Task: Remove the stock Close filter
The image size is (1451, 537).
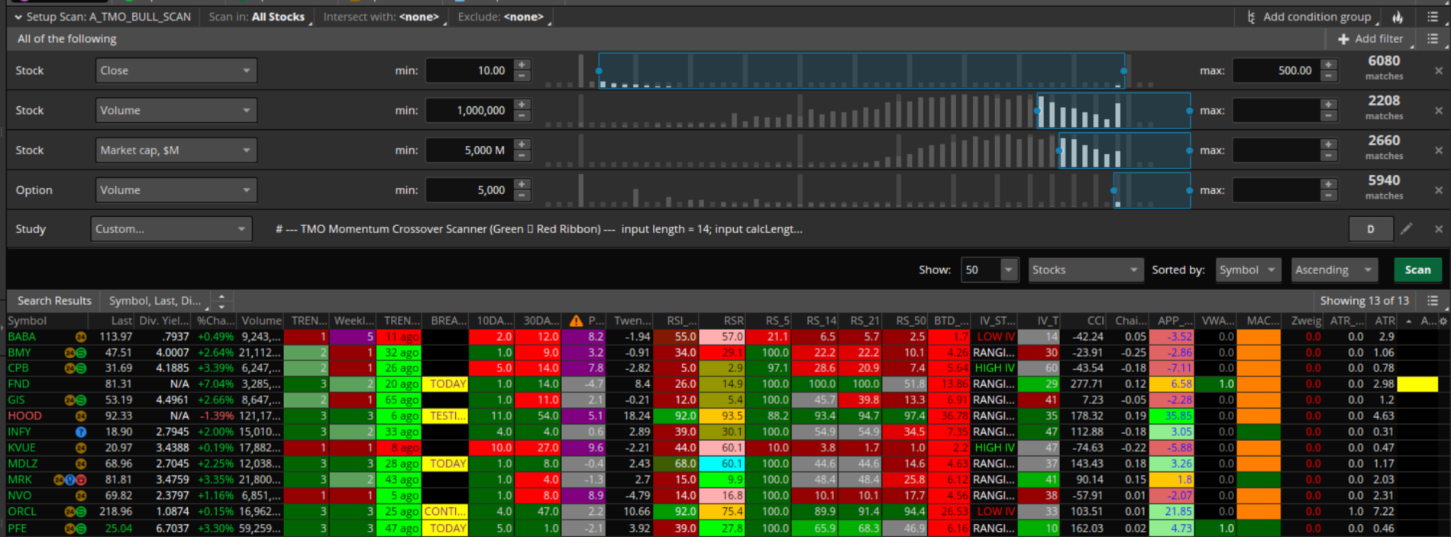Action: click(x=1439, y=70)
